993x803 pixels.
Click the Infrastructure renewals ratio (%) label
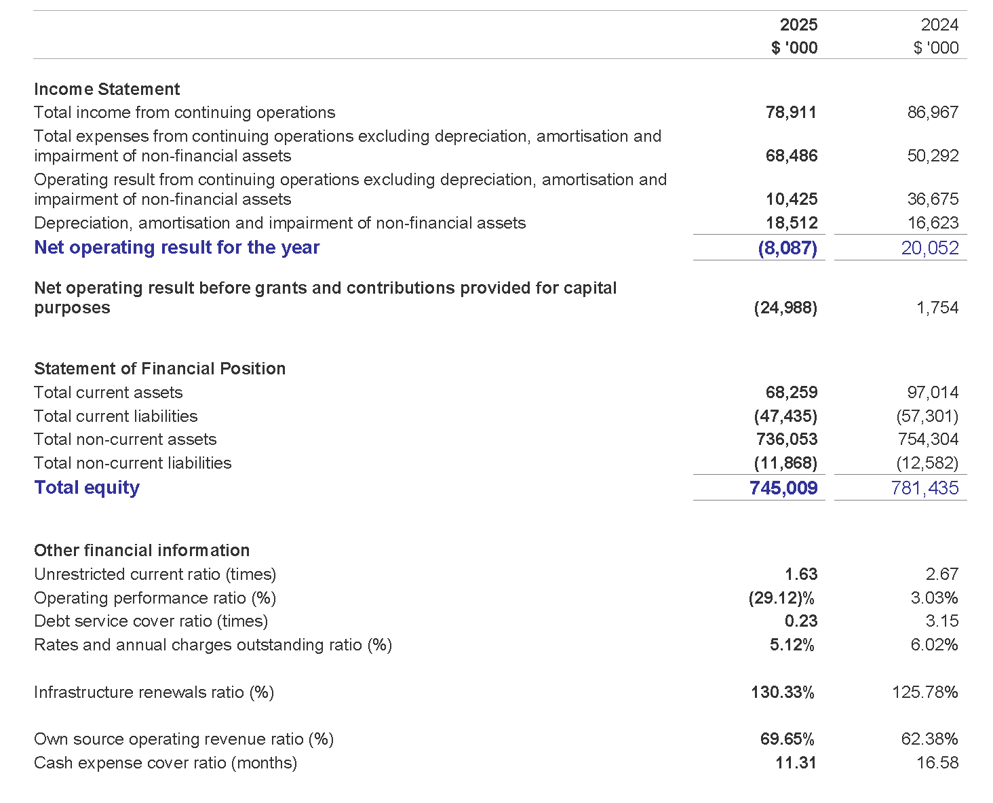tap(154, 692)
